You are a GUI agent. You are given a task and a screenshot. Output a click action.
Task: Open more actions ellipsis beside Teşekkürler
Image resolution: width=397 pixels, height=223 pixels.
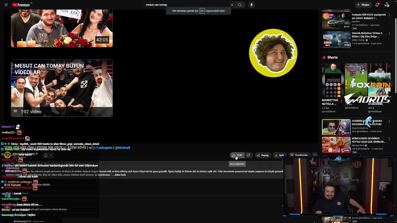(x=314, y=155)
